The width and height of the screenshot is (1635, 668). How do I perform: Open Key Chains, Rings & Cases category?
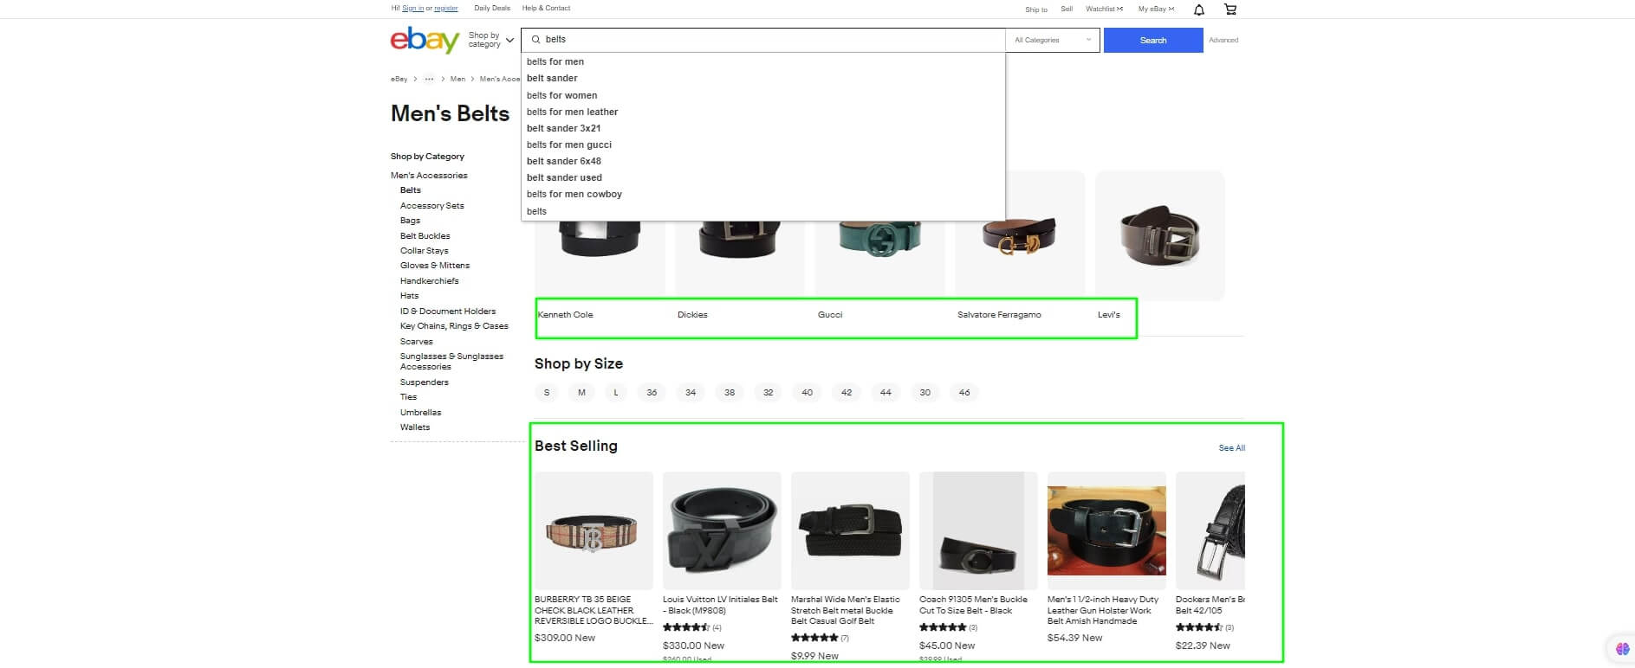[454, 326]
